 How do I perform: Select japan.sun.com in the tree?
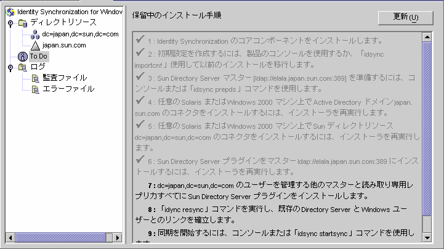pos(64,46)
